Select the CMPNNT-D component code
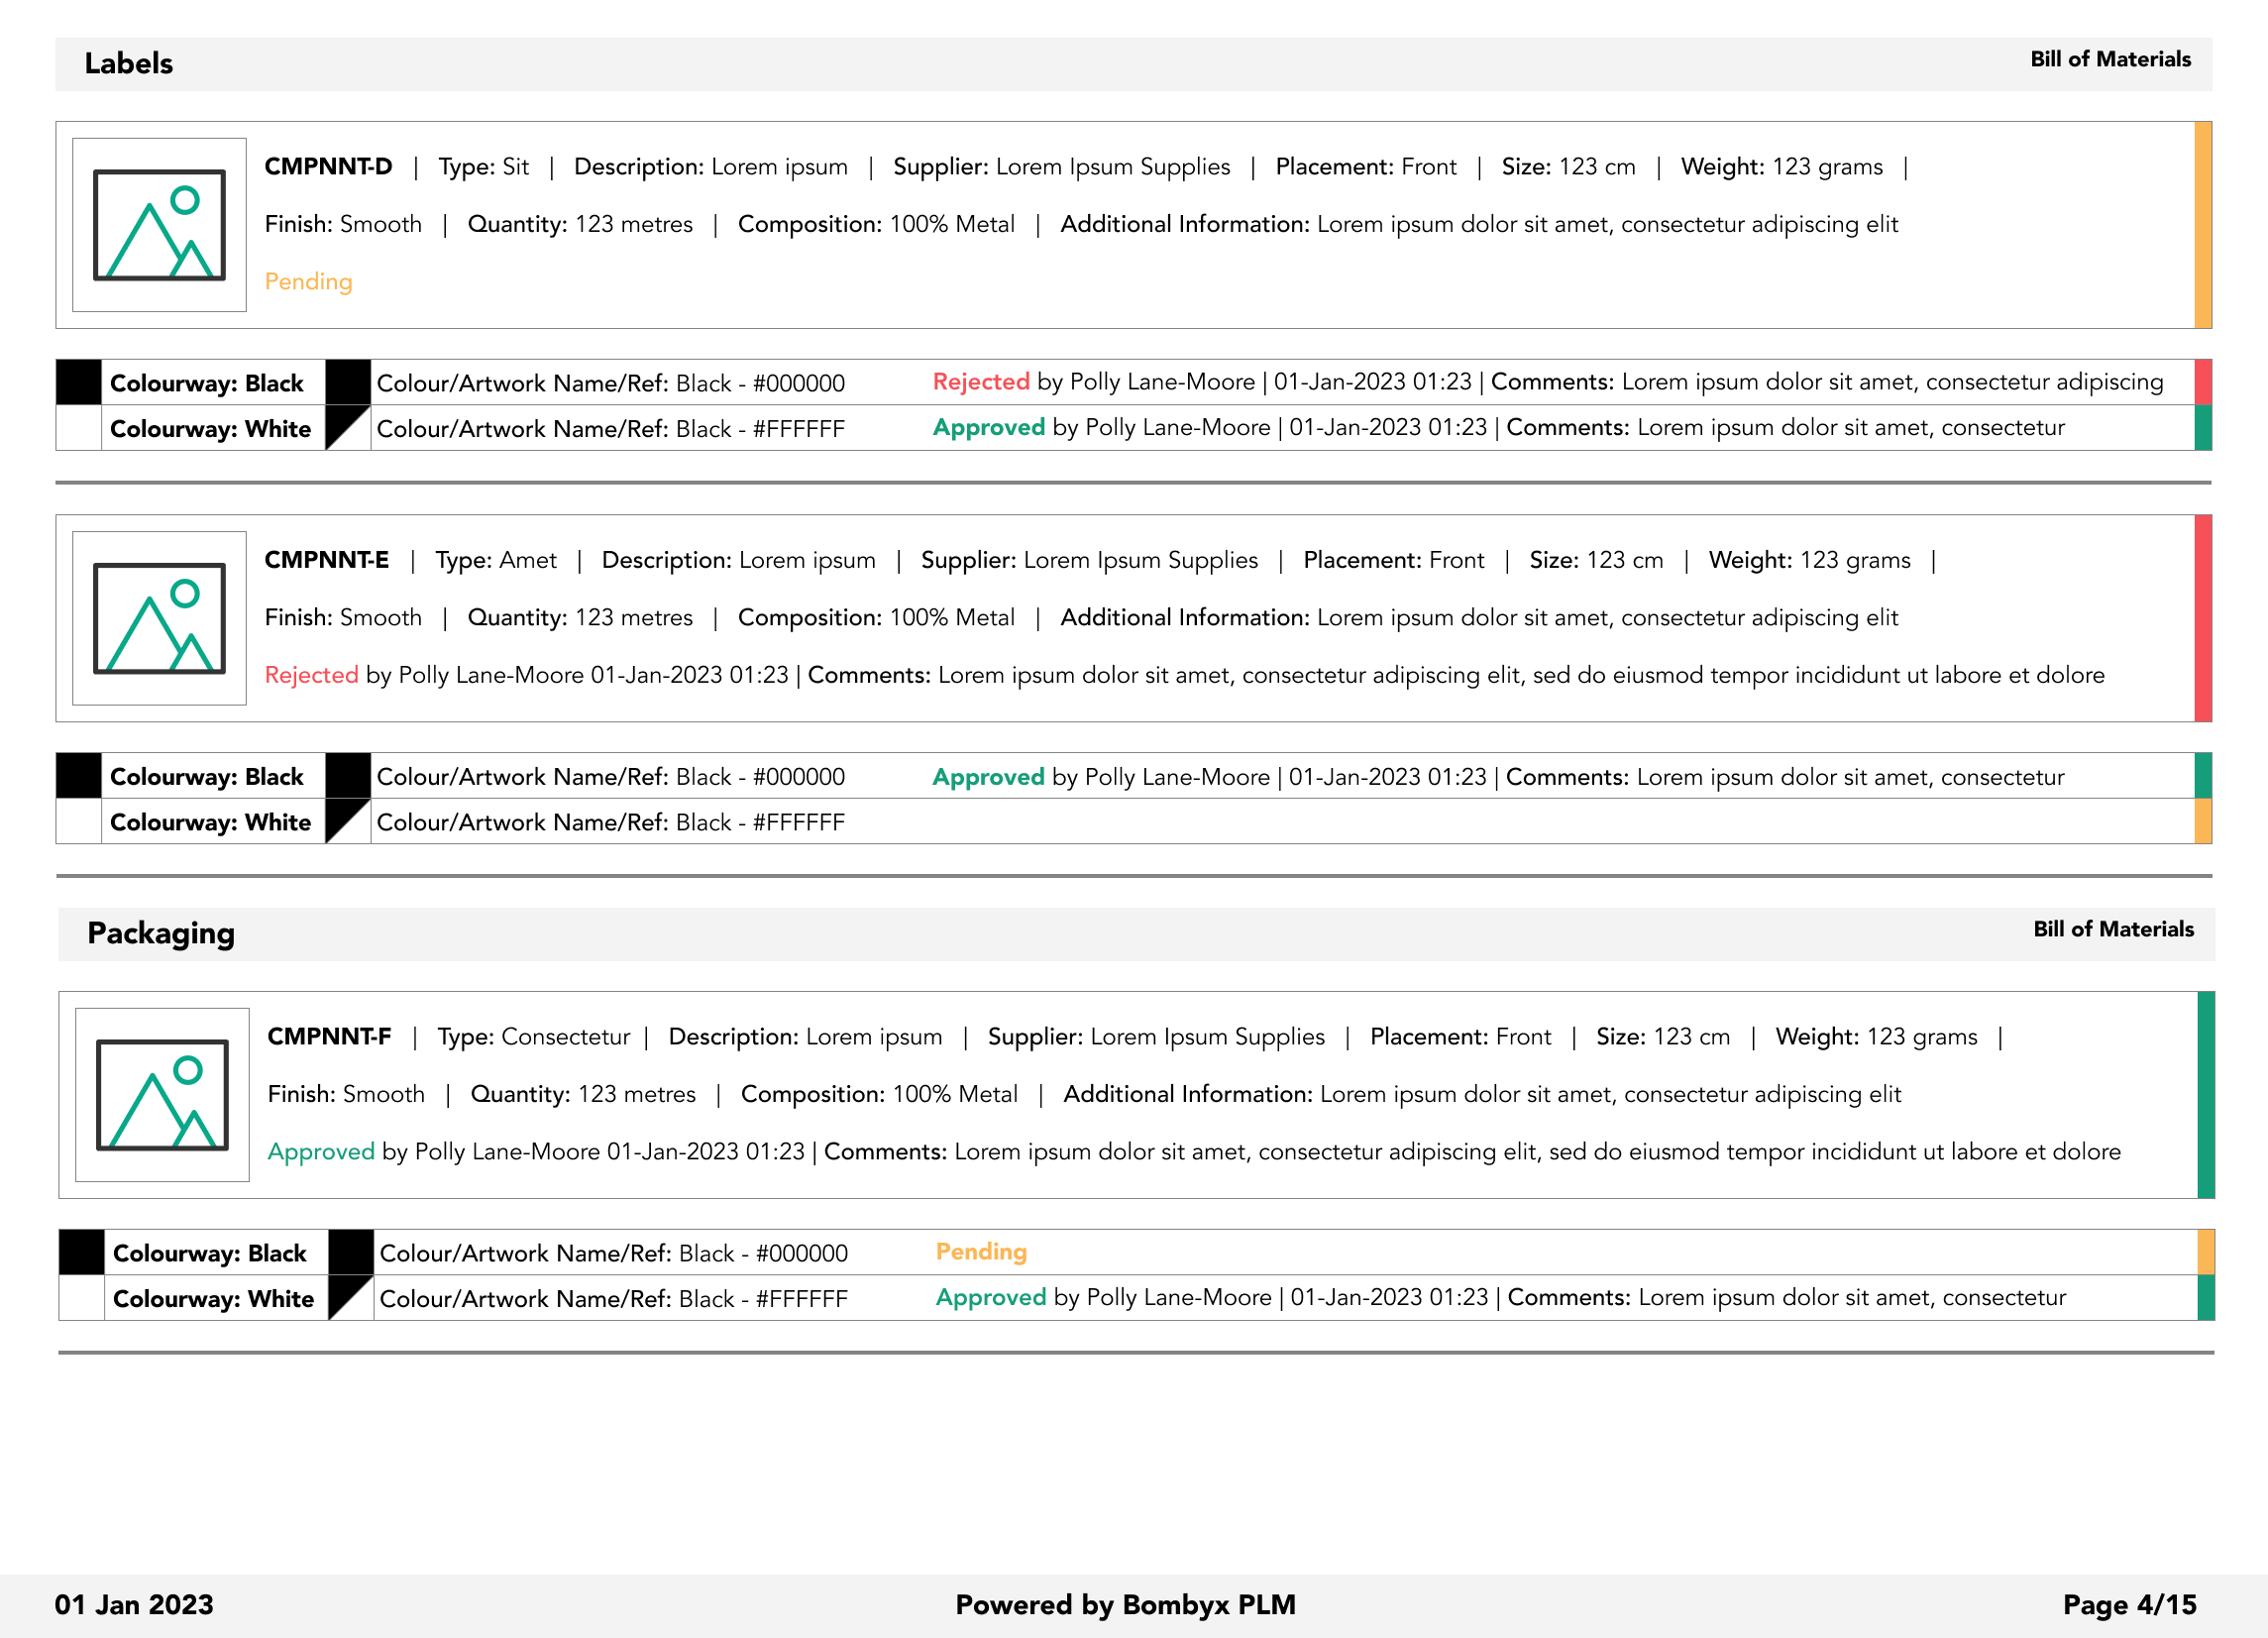Image resolution: width=2268 pixels, height=1638 pixels. coord(328,167)
